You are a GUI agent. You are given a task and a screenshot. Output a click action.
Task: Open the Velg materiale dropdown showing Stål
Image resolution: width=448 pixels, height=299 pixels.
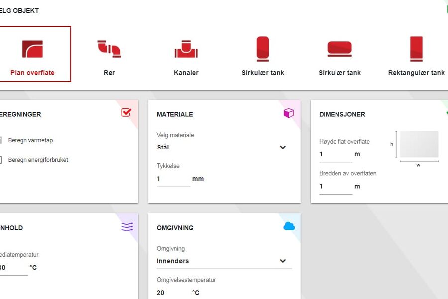click(x=222, y=148)
